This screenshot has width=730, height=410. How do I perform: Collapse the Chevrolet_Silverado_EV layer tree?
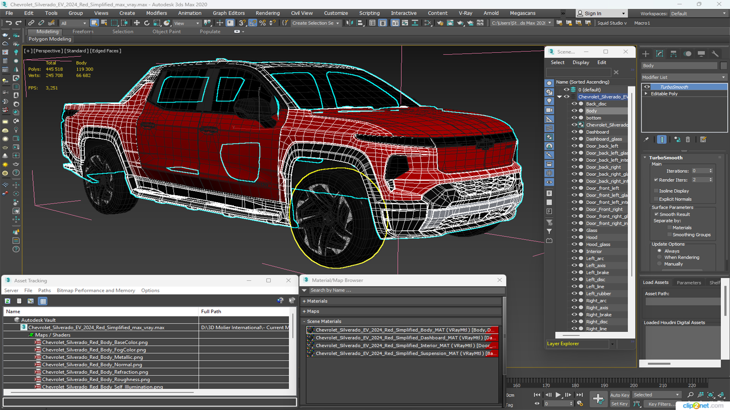[x=559, y=97]
